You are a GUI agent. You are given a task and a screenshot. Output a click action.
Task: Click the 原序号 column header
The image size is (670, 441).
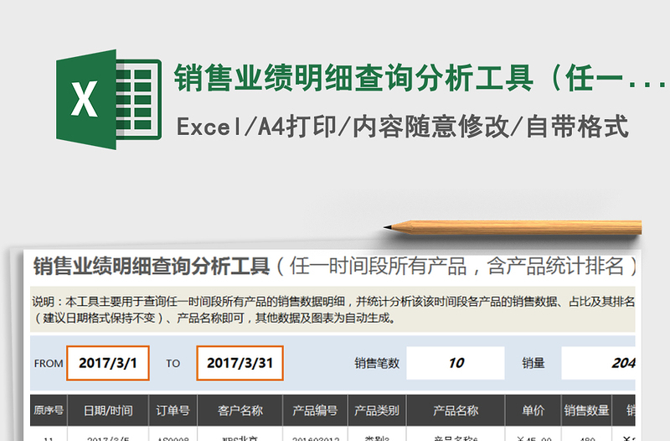point(49,410)
